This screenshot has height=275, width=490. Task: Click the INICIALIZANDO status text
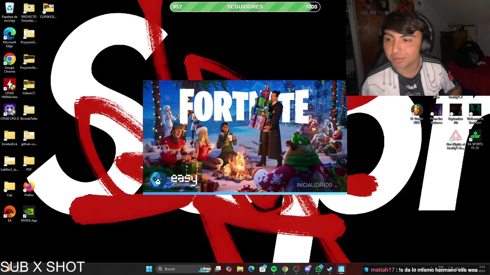click(317, 185)
